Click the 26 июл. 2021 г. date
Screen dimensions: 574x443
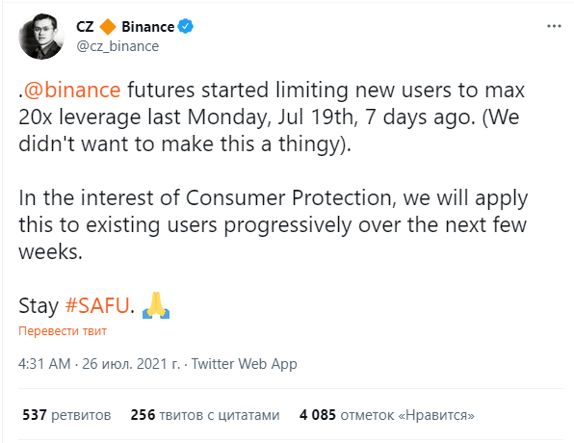point(131,364)
